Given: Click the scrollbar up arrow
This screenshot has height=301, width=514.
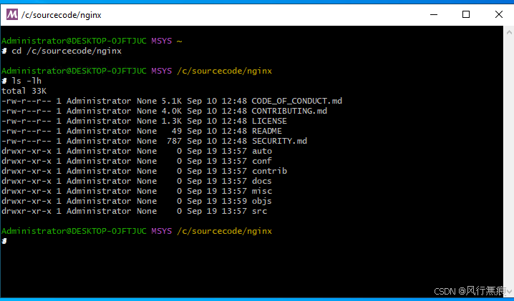Looking at the screenshot, I should [x=509, y=32].
